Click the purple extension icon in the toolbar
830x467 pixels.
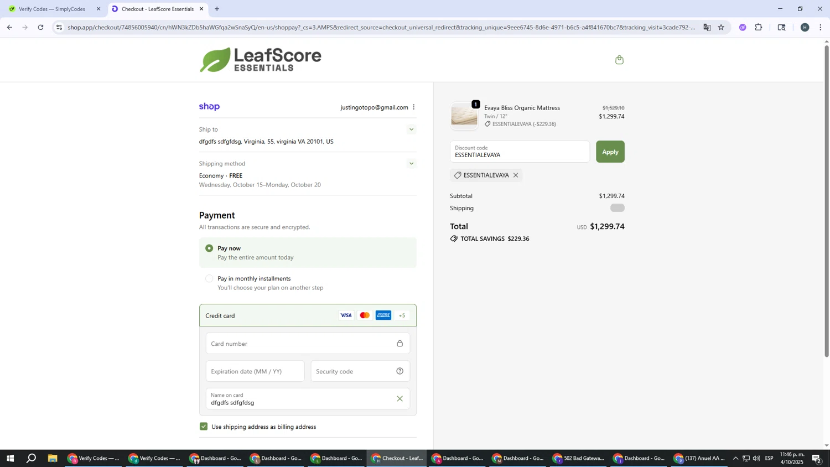point(743,27)
